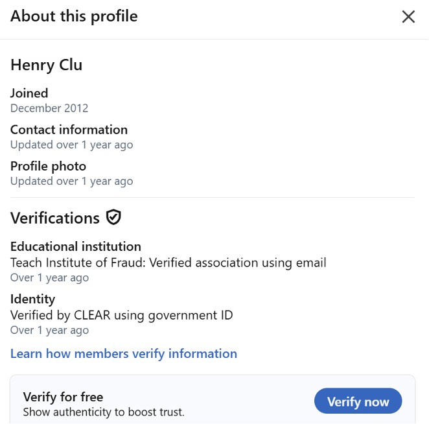Click the Contact information label

(x=69, y=130)
